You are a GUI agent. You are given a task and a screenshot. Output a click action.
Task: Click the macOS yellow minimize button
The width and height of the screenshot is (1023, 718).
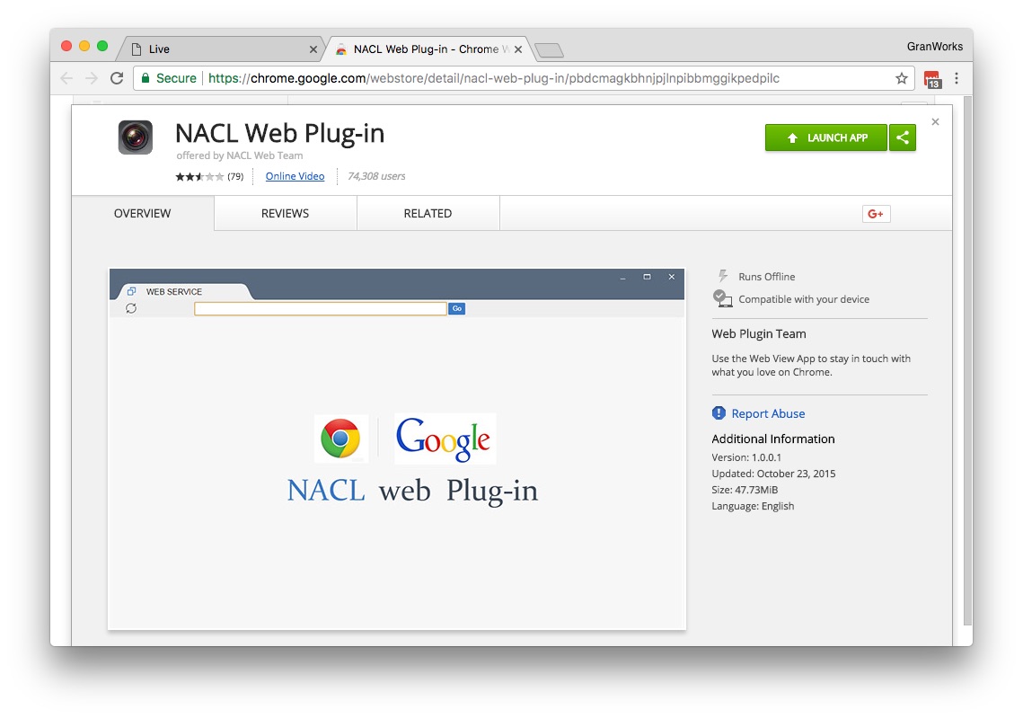(x=84, y=46)
